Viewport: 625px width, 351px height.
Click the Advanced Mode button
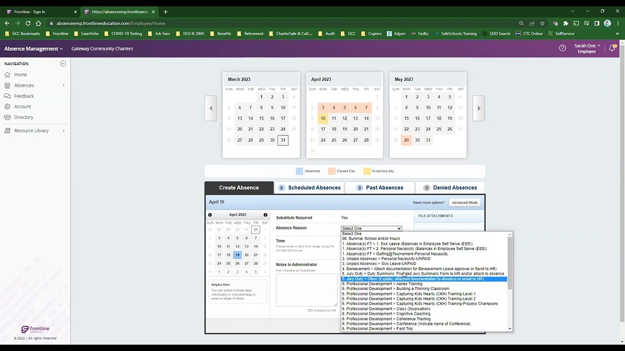(464, 202)
